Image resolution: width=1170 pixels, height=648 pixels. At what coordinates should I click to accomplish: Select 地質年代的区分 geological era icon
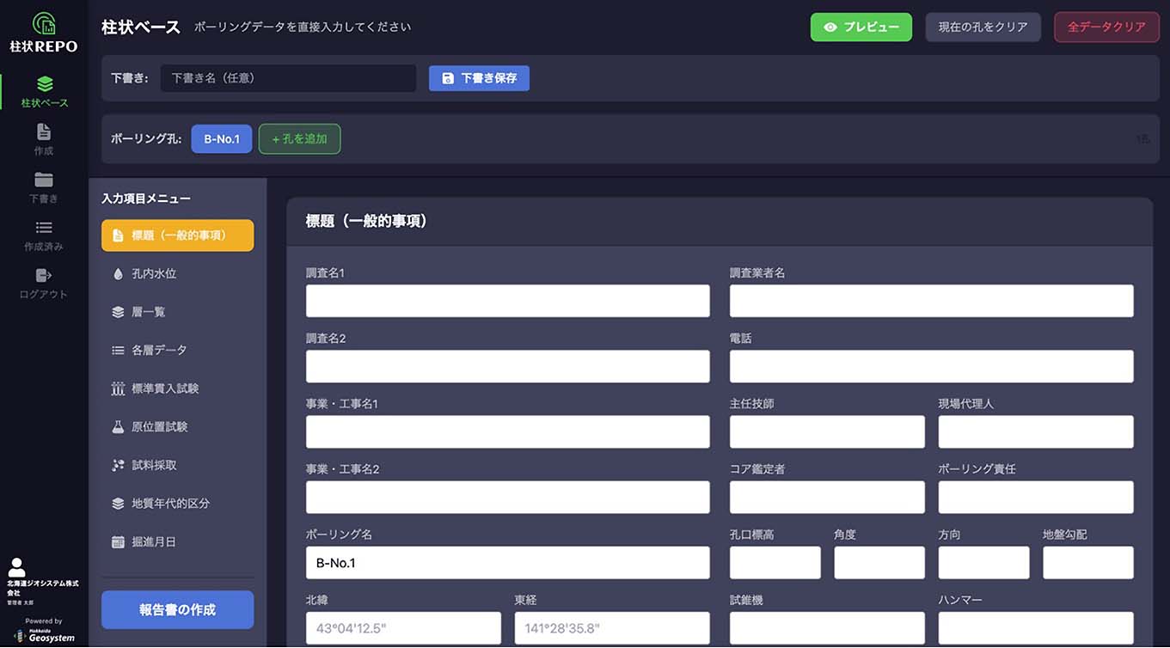click(118, 503)
